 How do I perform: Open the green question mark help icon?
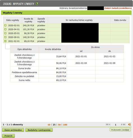[x=37, y=4]
